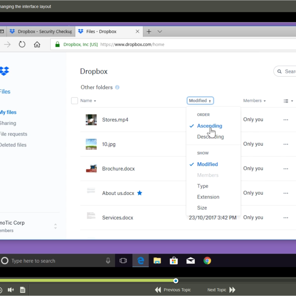
Task: Select Ascending order in the menu
Action: click(209, 126)
